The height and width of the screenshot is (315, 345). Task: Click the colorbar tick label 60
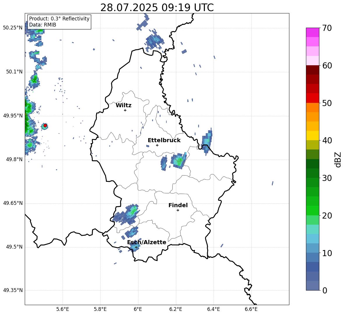click(x=327, y=66)
